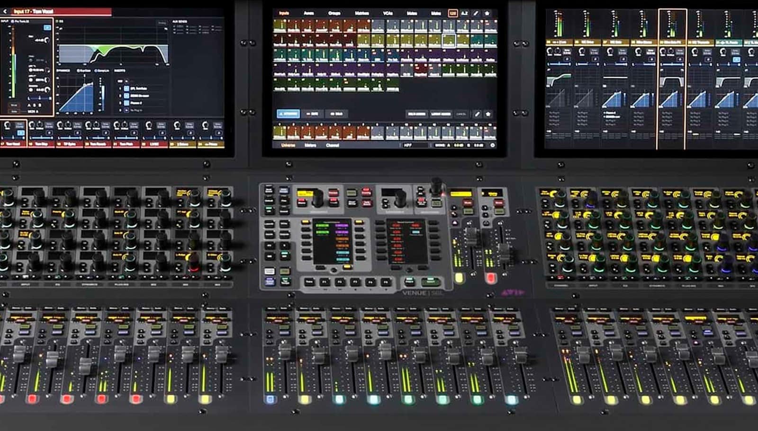
Task: Switch to the VCAs tab
Action: tap(388, 13)
